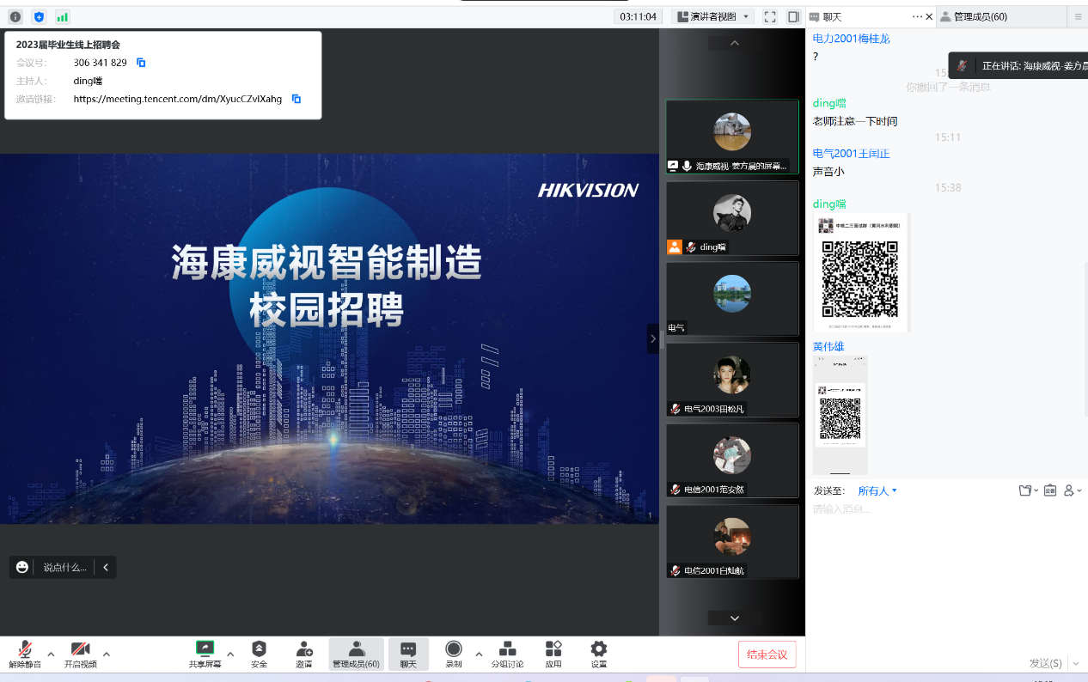The image size is (1088, 682).
Task: Click the 结束会议 end meeting button
Action: (x=767, y=654)
